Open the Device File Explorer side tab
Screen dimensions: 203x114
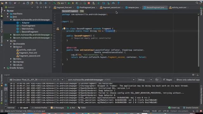point(201,94)
